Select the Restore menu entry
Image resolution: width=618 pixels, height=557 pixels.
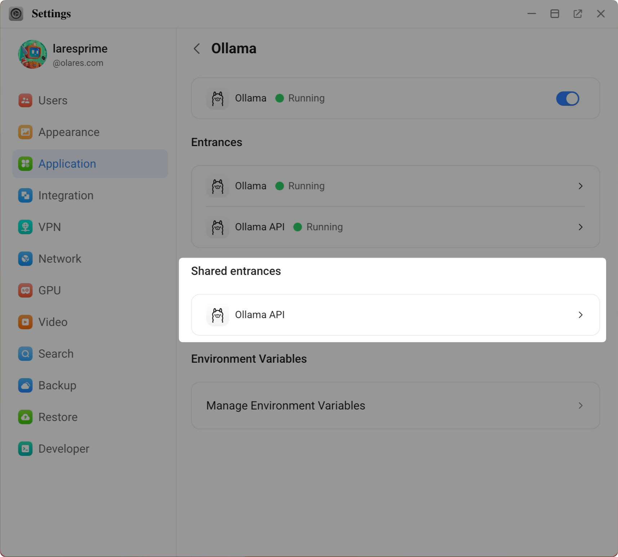[58, 417]
